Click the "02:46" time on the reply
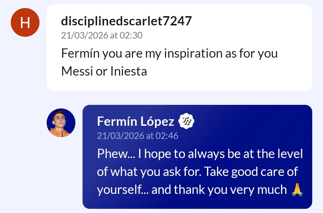Image resolution: width=323 pixels, height=213 pixels. point(167,136)
